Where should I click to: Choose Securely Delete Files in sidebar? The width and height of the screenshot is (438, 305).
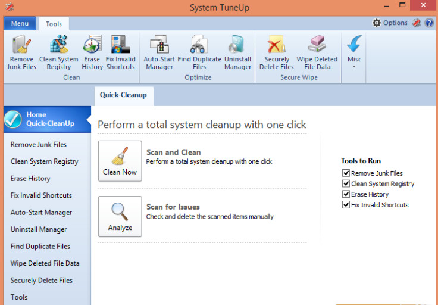(41, 281)
